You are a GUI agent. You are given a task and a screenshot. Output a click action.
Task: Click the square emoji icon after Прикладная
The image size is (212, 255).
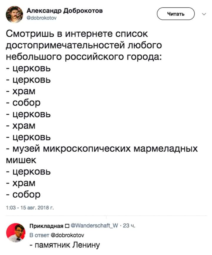coord(67,226)
